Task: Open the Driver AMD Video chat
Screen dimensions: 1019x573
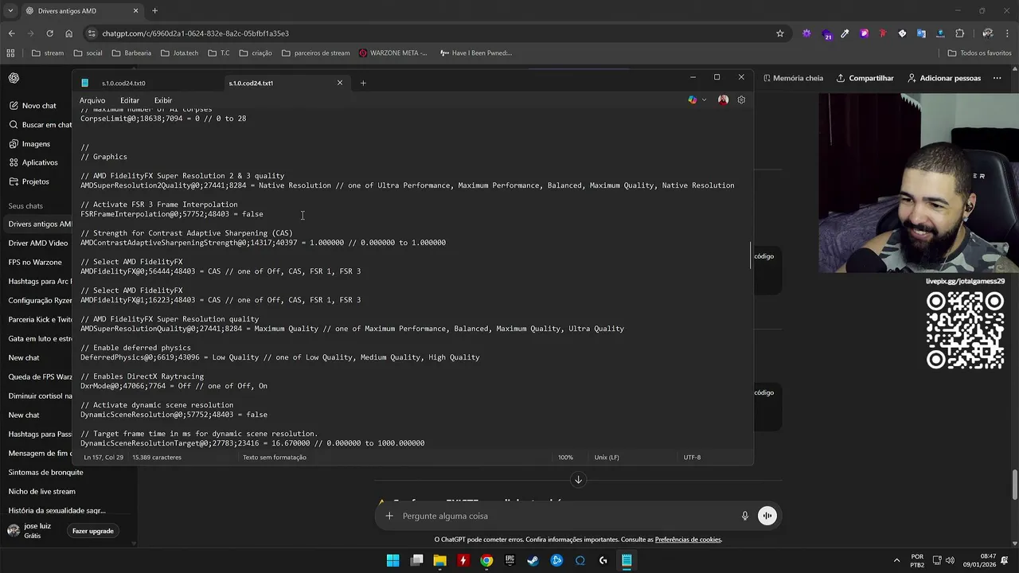Action: (37, 243)
